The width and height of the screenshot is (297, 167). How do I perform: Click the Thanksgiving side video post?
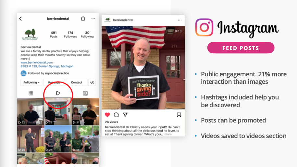click(143, 68)
